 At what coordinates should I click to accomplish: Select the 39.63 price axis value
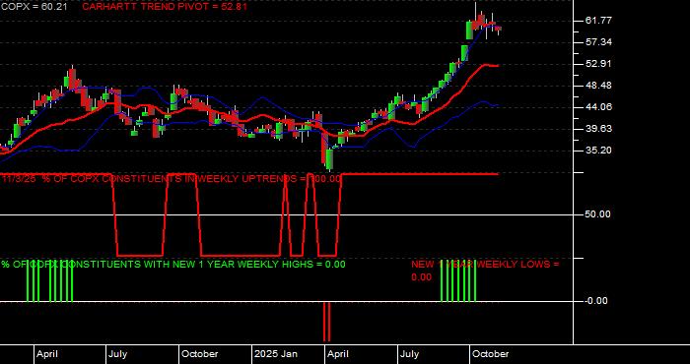click(x=599, y=129)
